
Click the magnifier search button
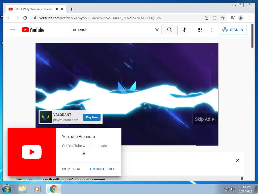pyautogui.click(x=170, y=30)
